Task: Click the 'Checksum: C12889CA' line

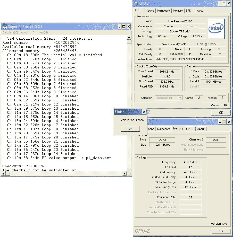Action: [23, 166]
